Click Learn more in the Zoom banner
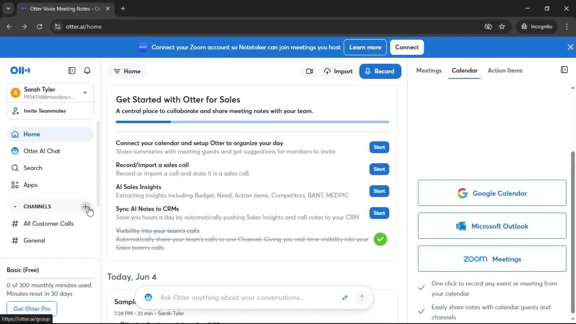576x324 pixels. coord(365,47)
